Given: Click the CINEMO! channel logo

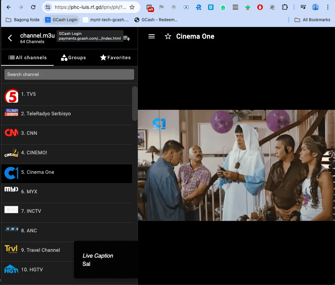Looking at the screenshot, I should tap(11, 153).
